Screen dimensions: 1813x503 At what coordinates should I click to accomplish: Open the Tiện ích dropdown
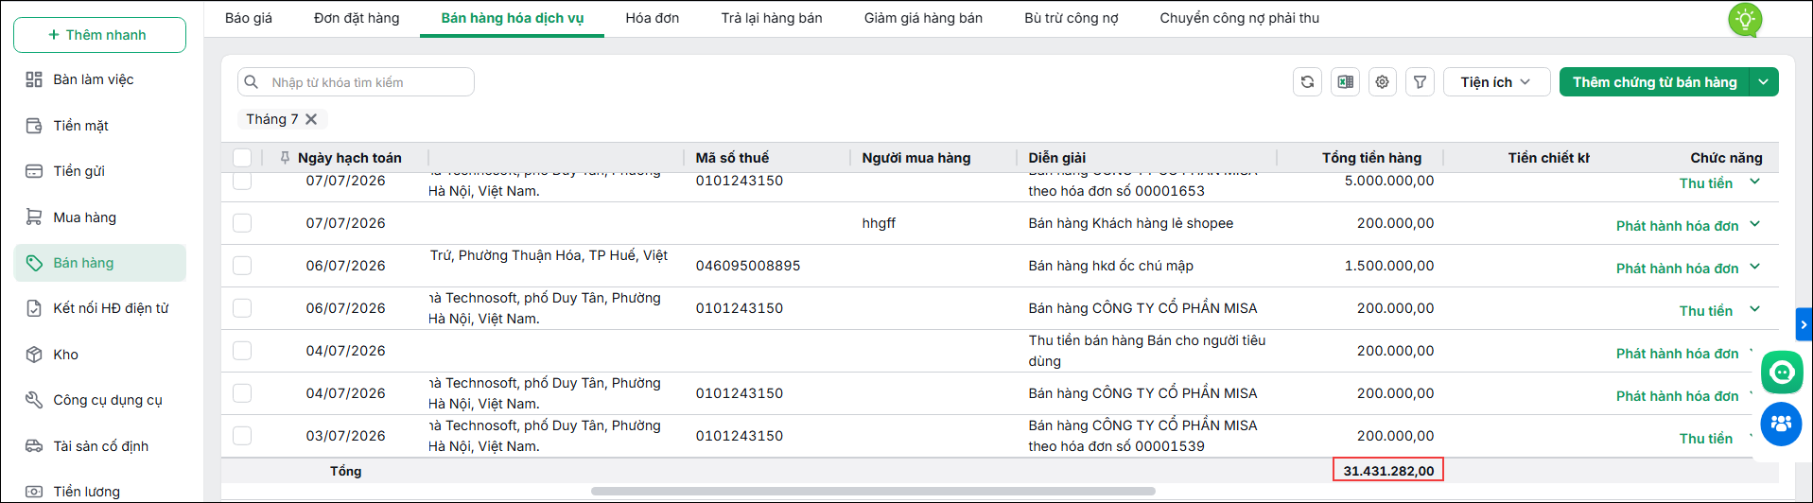[1496, 82]
